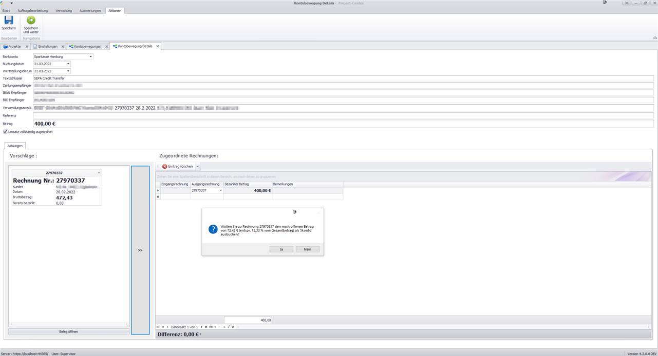The image size is (658, 356).
Task: Open the Buchungsdatum date picker
Action: [68, 64]
